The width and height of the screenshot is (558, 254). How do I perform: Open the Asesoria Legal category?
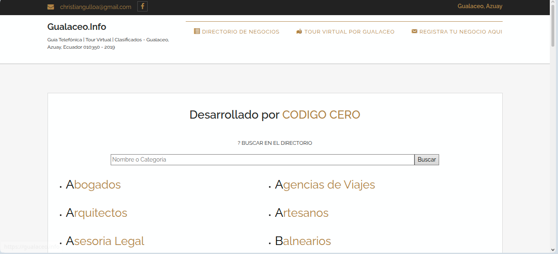click(105, 241)
